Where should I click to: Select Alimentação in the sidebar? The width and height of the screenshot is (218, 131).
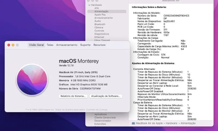pos(107,11)
